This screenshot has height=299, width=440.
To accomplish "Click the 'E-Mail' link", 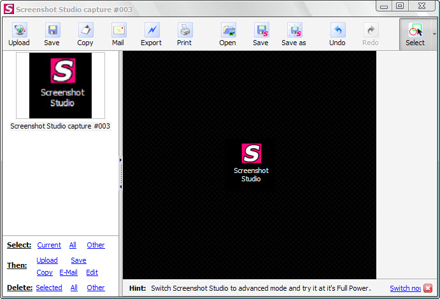I will (x=68, y=272).
